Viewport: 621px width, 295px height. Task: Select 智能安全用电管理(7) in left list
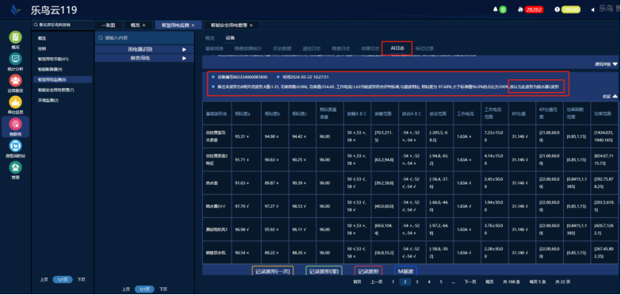(56, 90)
